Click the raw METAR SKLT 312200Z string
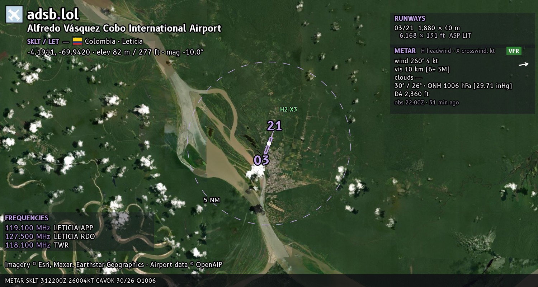 [80, 281]
